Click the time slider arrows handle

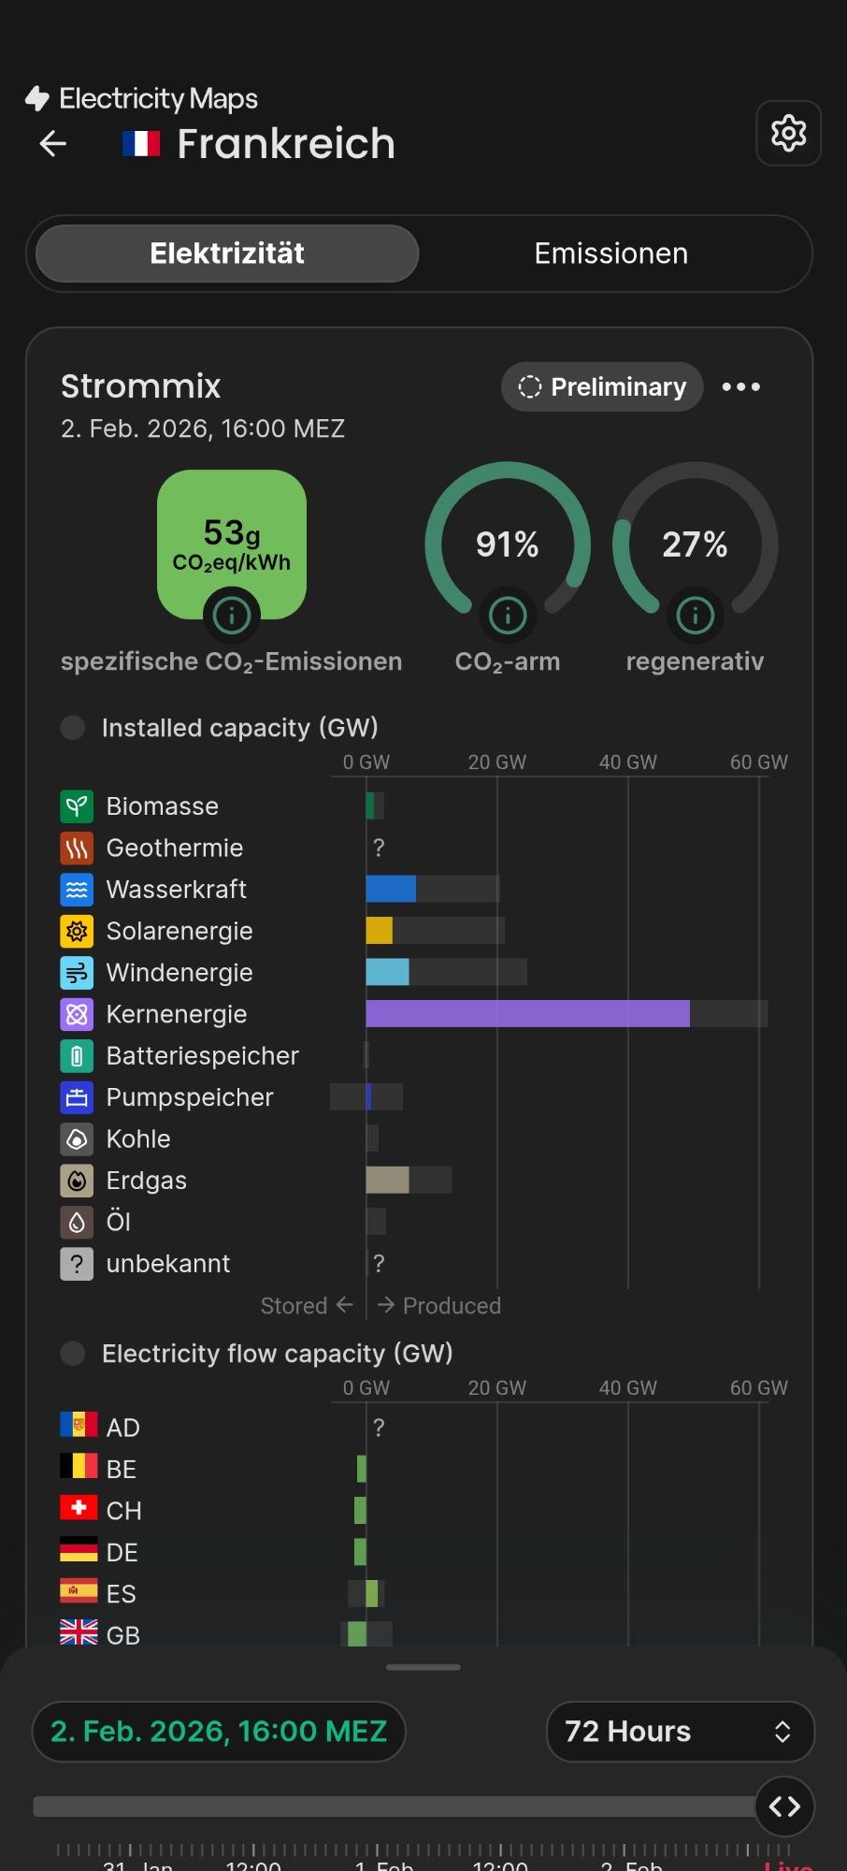click(x=784, y=1806)
